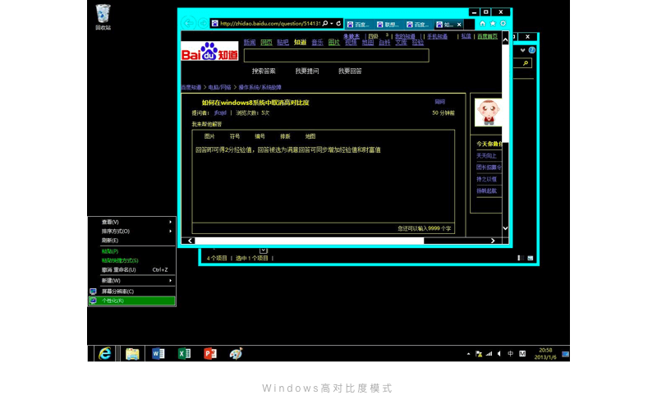The width and height of the screenshot is (657, 395).
Task: Click page vertical scrollbar down arrow
Action: (x=505, y=228)
